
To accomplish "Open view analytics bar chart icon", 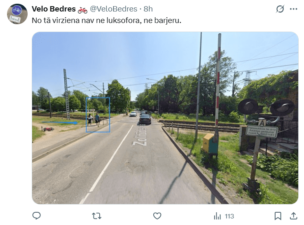I will click(x=217, y=216).
